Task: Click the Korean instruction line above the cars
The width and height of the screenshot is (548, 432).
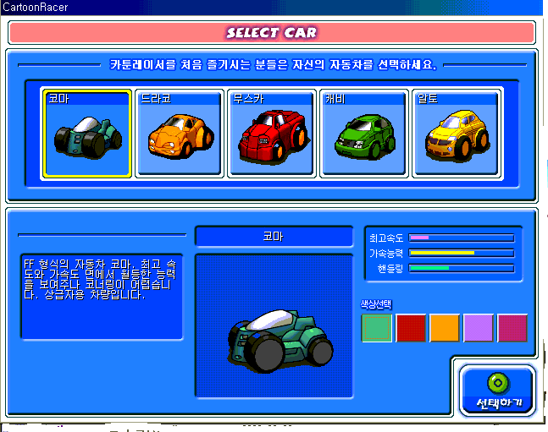Action: [x=273, y=65]
